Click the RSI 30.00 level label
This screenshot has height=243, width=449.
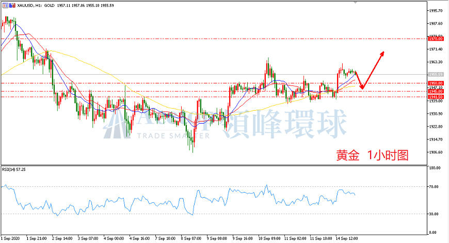click(x=434, y=214)
